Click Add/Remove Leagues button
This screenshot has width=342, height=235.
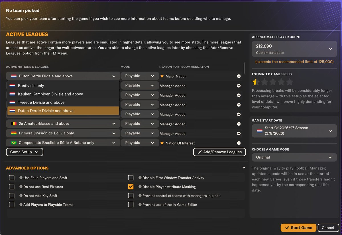(219, 152)
